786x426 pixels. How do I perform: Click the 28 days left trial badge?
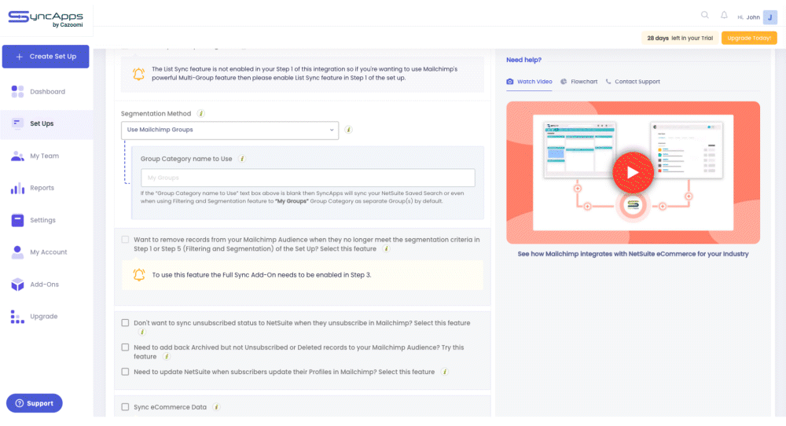[x=680, y=38]
